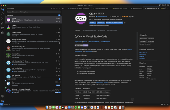Open the gear for GNU Linker Map files
This screenshot has height=110, width=170.
(x=59, y=50)
